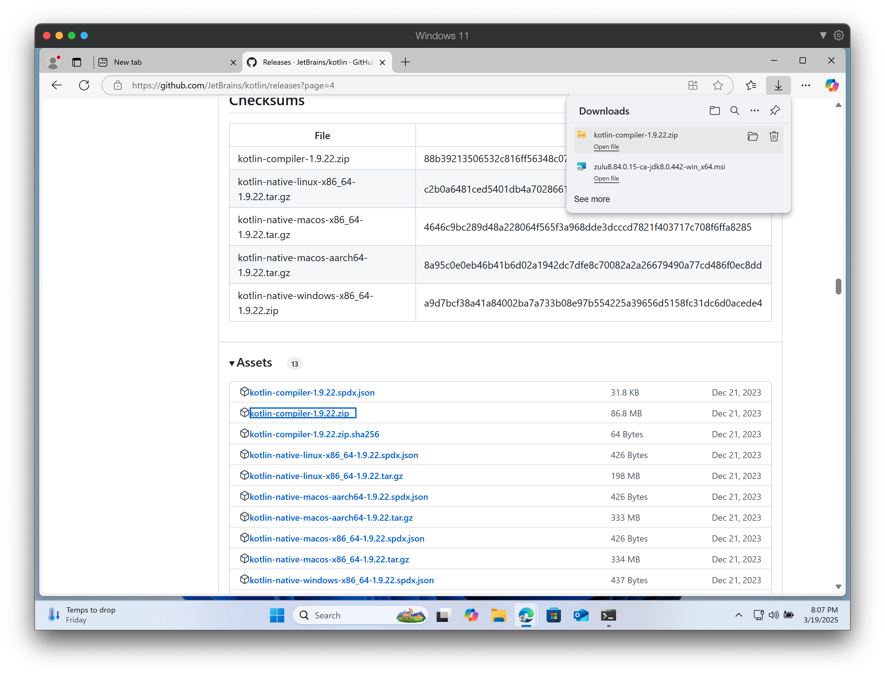Delete kotlin-compiler-1.9.22.zip from downloads

pyautogui.click(x=773, y=136)
